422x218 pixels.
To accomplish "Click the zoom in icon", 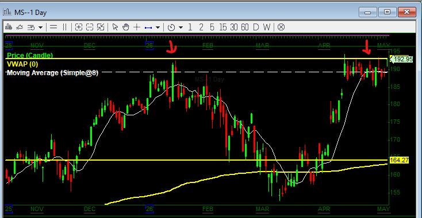I will pyautogui.click(x=79, y=27).
